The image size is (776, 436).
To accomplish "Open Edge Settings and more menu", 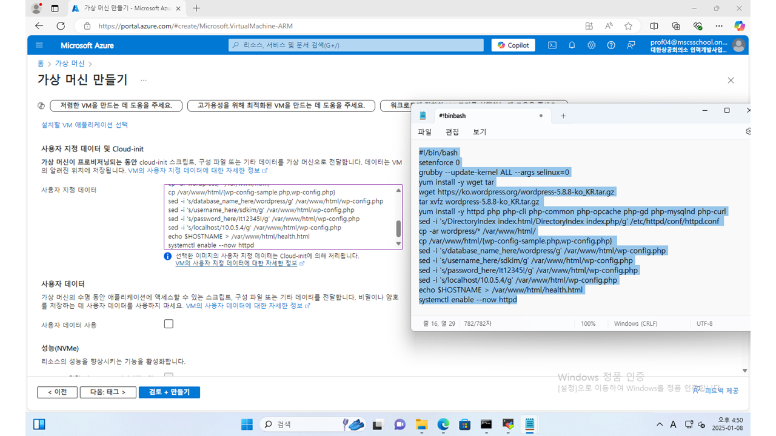I will [x=719, y=26].
